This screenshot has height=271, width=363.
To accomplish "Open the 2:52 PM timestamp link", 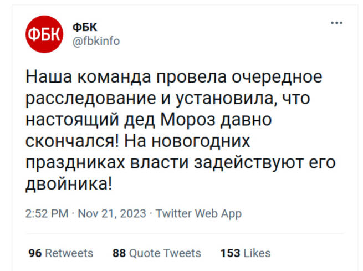I will pos(47,213).
